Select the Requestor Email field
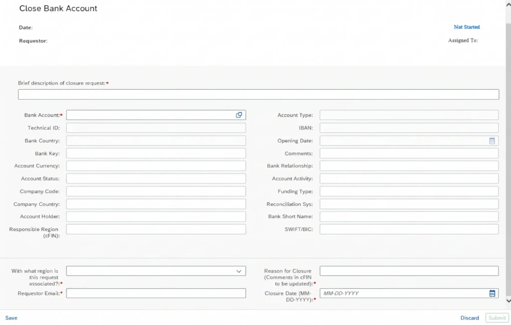Screen dimensions: 511x325 point(156,293)
